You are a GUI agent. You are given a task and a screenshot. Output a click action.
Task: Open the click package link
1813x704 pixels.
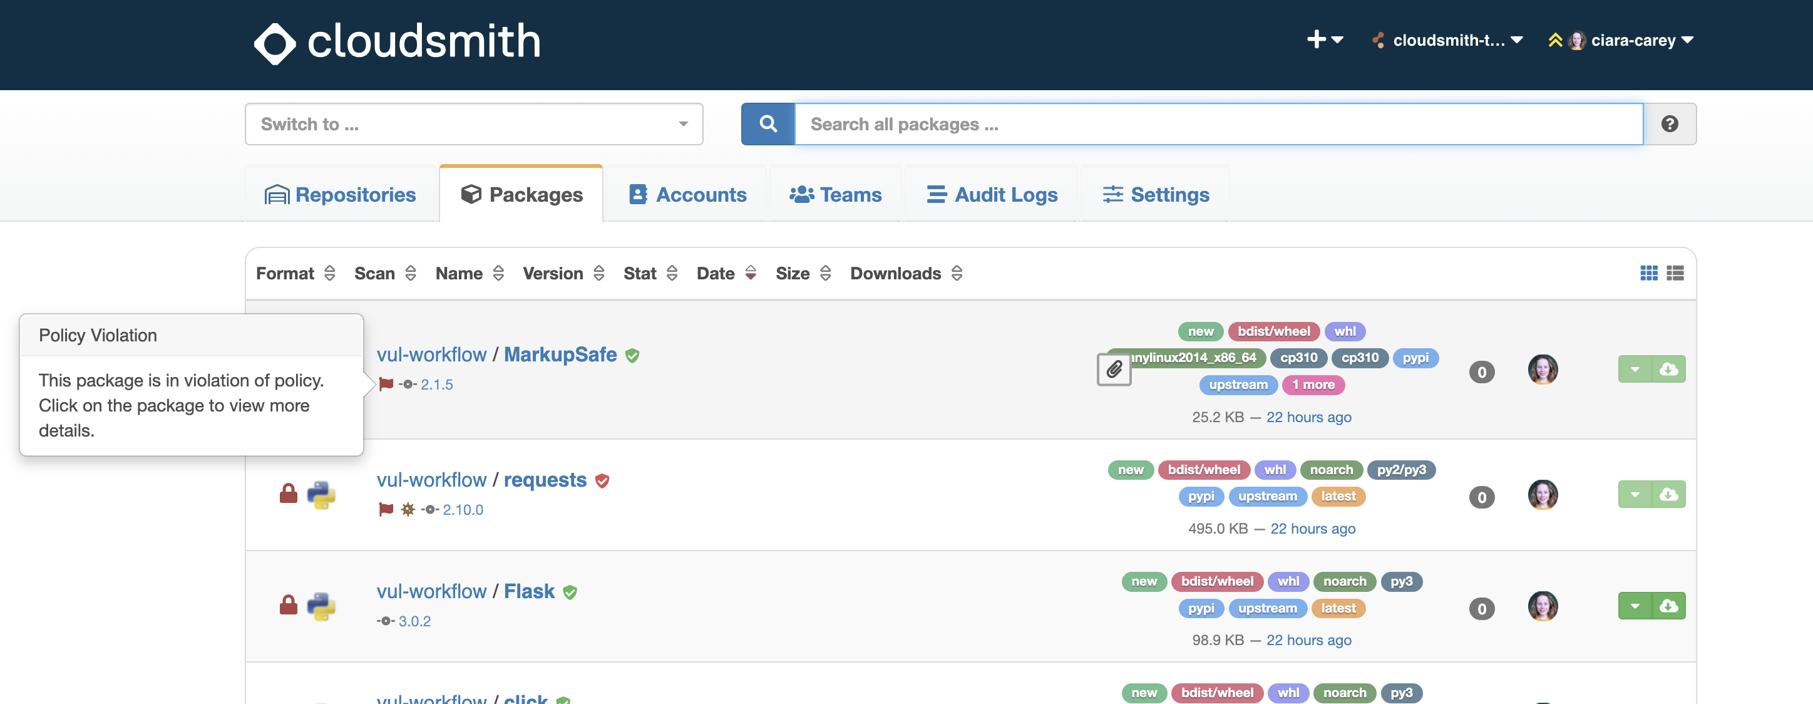pos(525,699)
